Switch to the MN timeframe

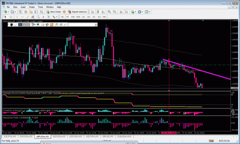104,17
